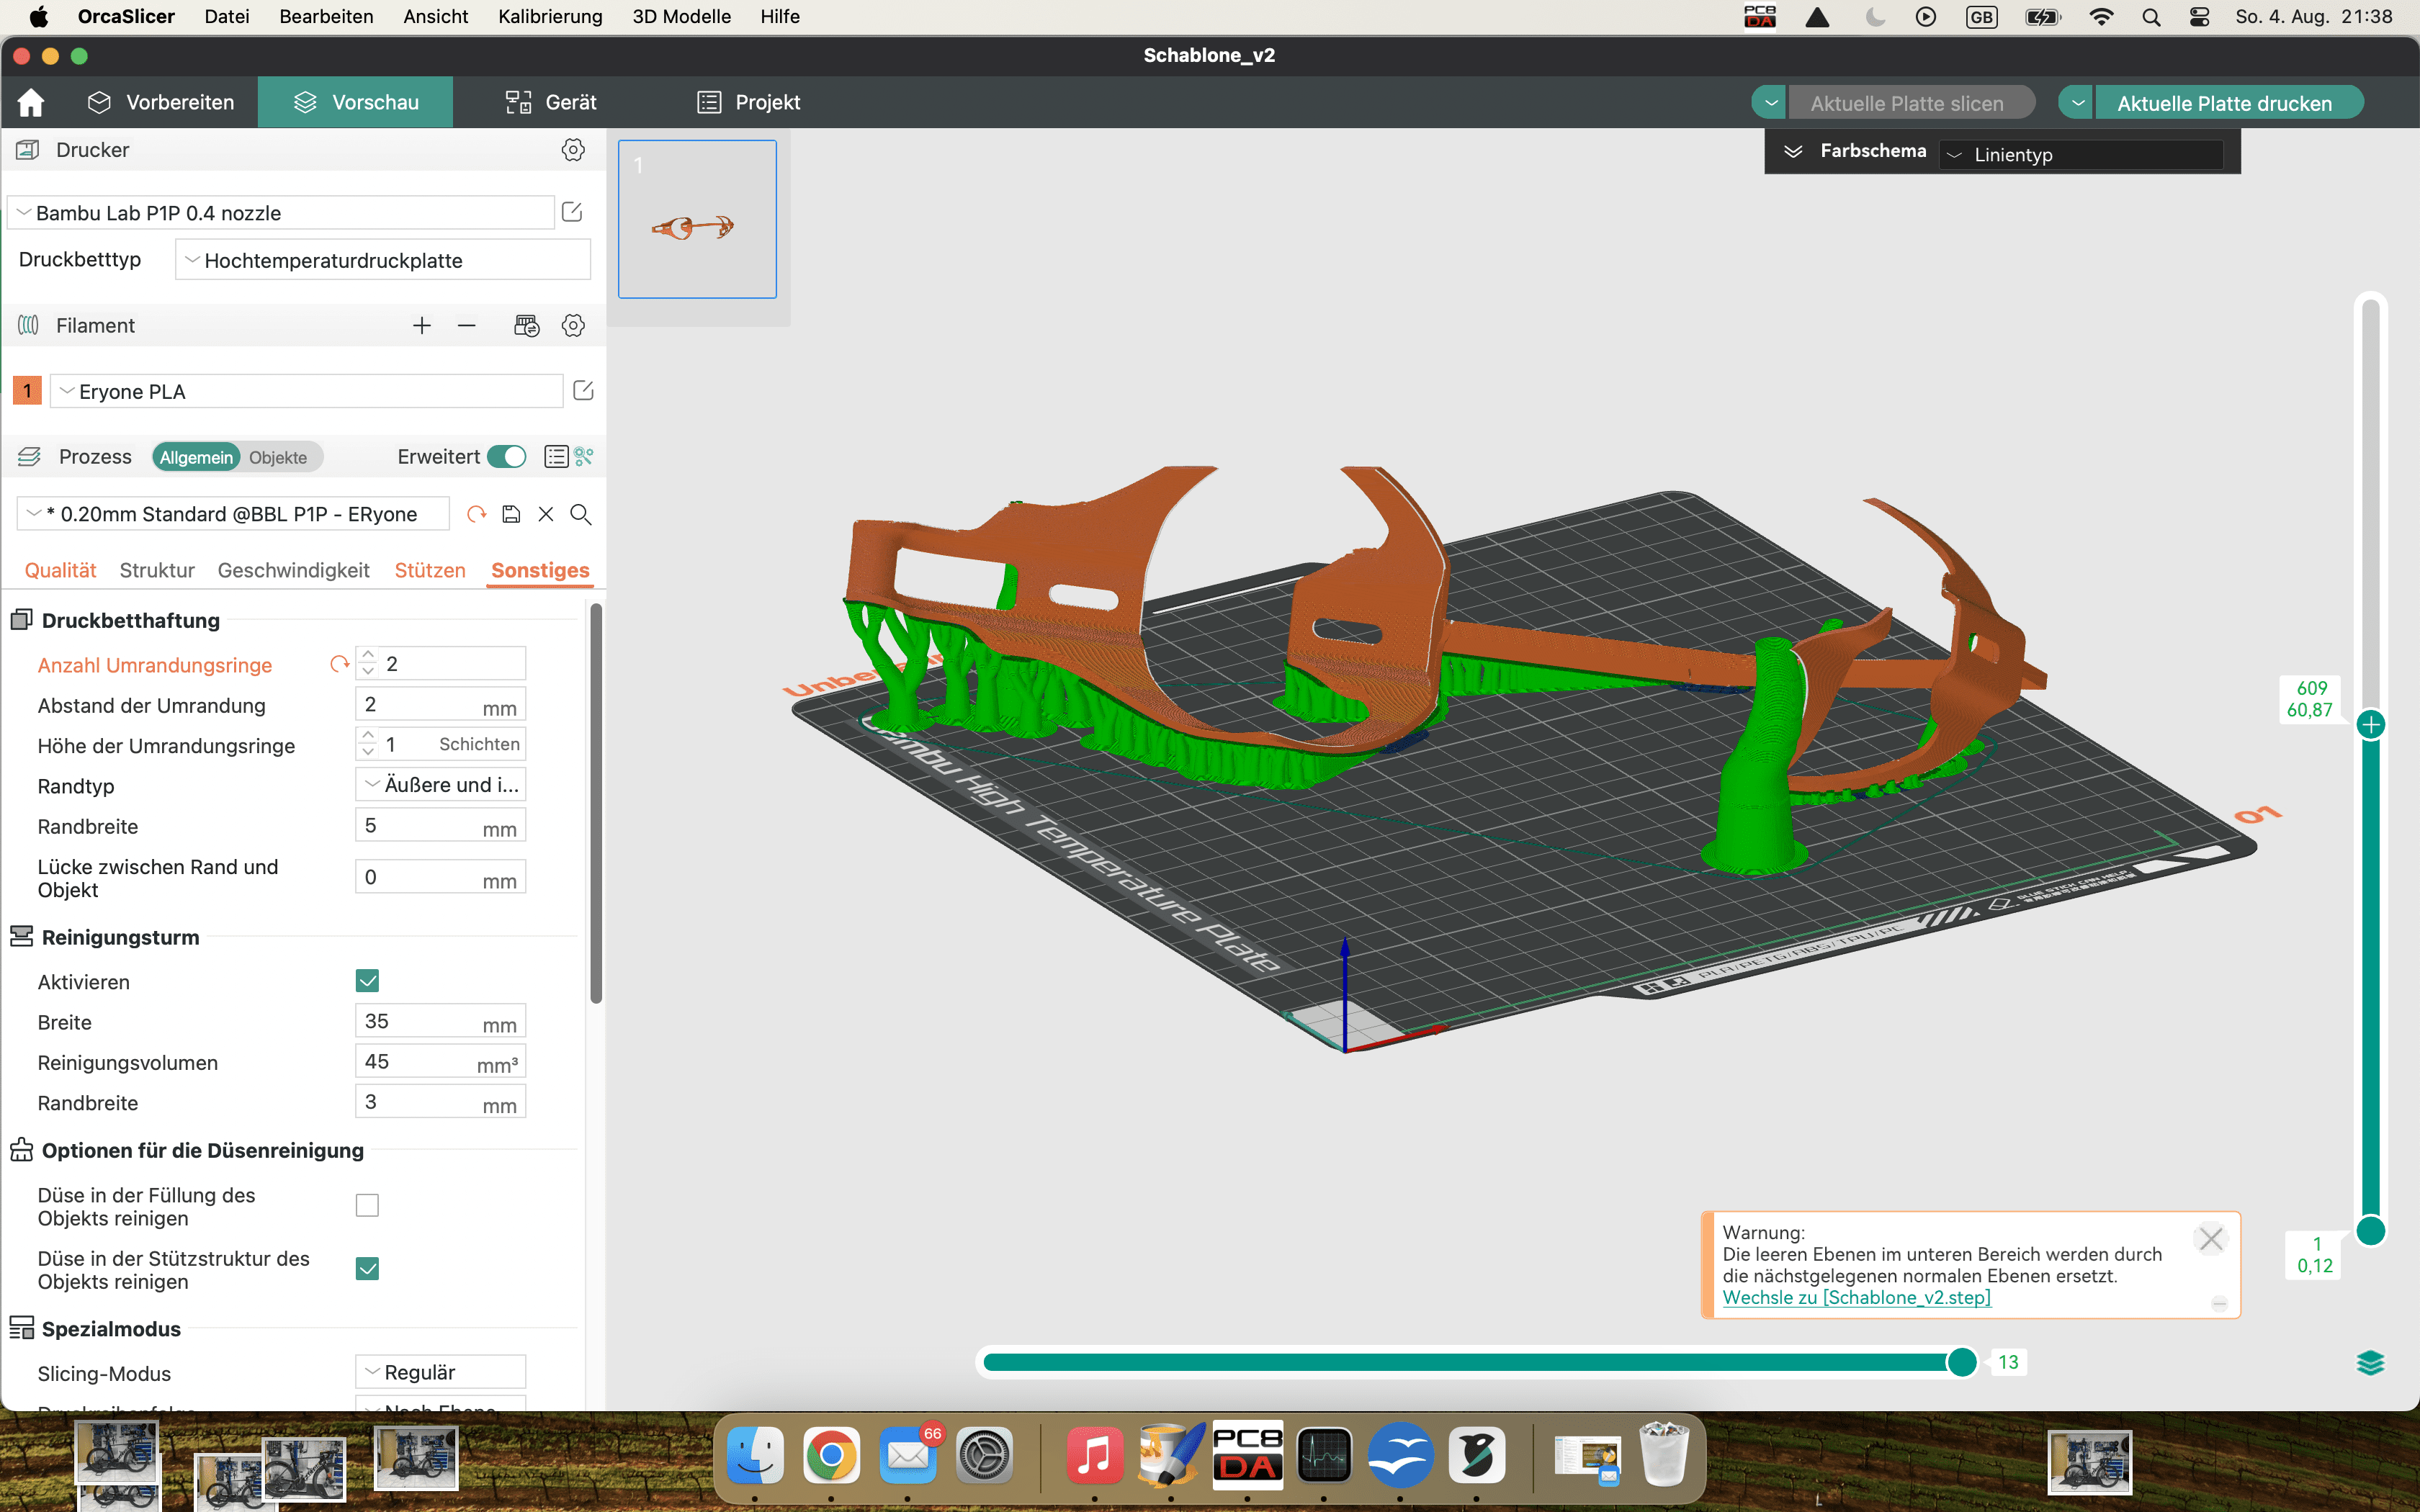Click the home icon in the toolbar
This screenshot has width=2420, height=1512.
[31, 102]
